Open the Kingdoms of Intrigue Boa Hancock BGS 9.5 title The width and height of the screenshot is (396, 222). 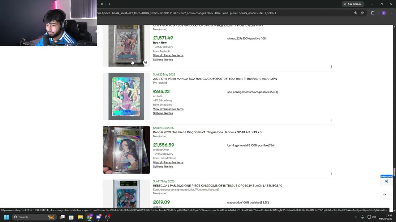[x=207, y=132]
